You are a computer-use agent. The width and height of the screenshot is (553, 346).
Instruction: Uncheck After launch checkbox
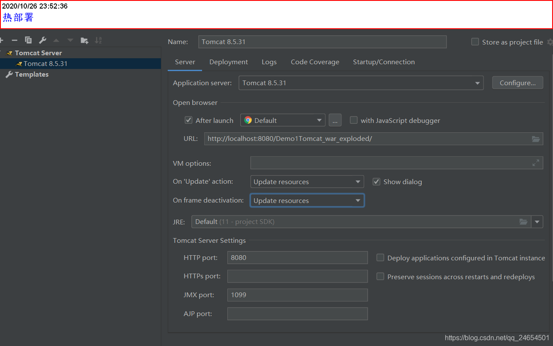pos(188,120)
